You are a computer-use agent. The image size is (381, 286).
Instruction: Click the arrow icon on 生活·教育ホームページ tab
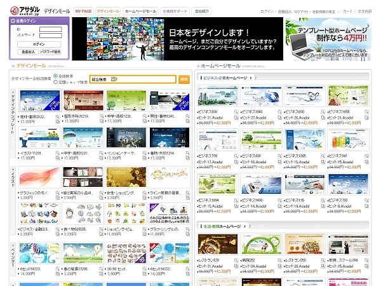(x=244, y=226)
